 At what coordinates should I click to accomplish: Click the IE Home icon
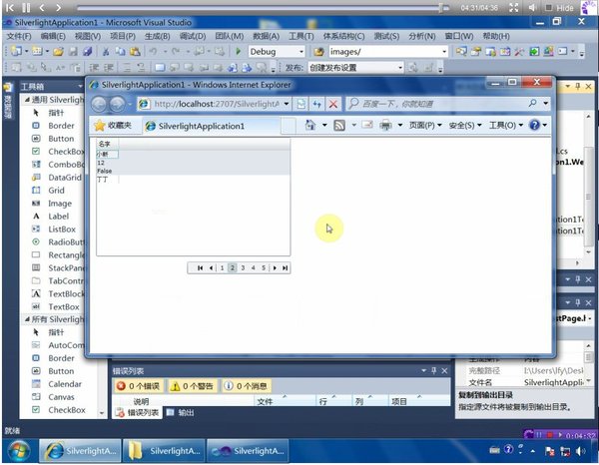(310, 125)
